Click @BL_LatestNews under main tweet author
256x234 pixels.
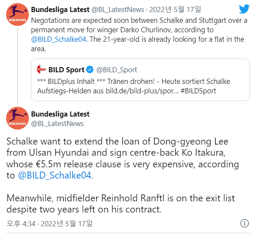coord(57,123)
